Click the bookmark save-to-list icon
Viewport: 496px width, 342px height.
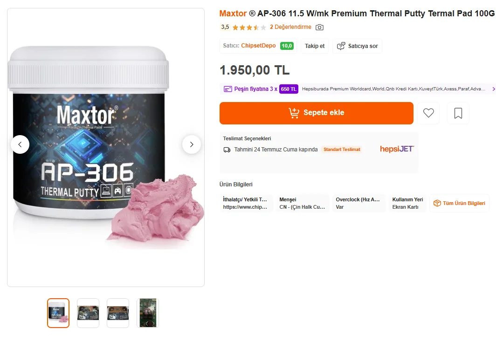coord(458,113)
